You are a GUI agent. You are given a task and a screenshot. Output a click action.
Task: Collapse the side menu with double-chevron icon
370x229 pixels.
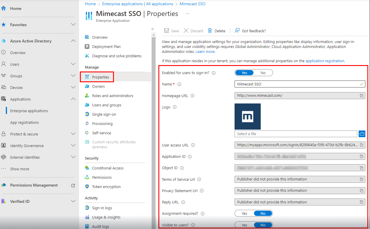(x=153, y=29)
